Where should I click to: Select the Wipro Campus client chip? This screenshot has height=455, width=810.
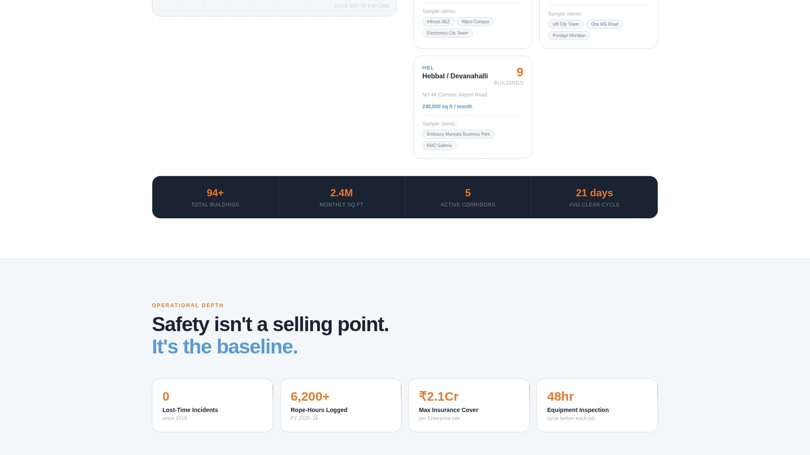(x=475, y=22)
